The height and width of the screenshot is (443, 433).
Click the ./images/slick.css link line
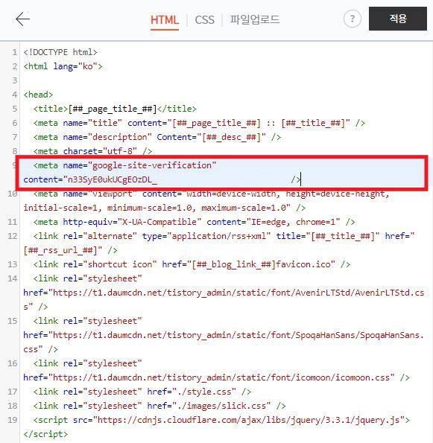(x=159, y=406)
